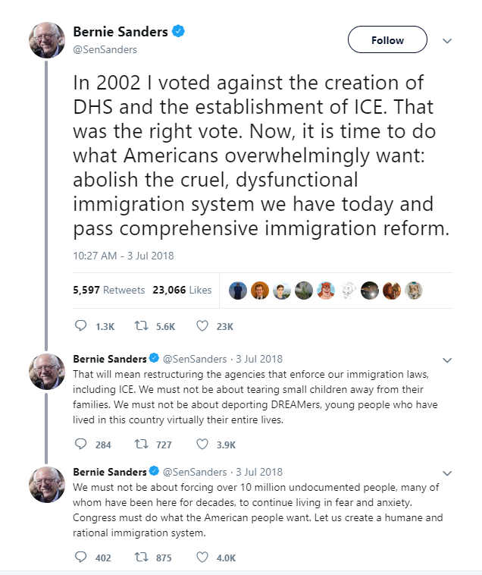
Task: Retweet the main tweet about DHS and ICE
Action: pos(142,325)
